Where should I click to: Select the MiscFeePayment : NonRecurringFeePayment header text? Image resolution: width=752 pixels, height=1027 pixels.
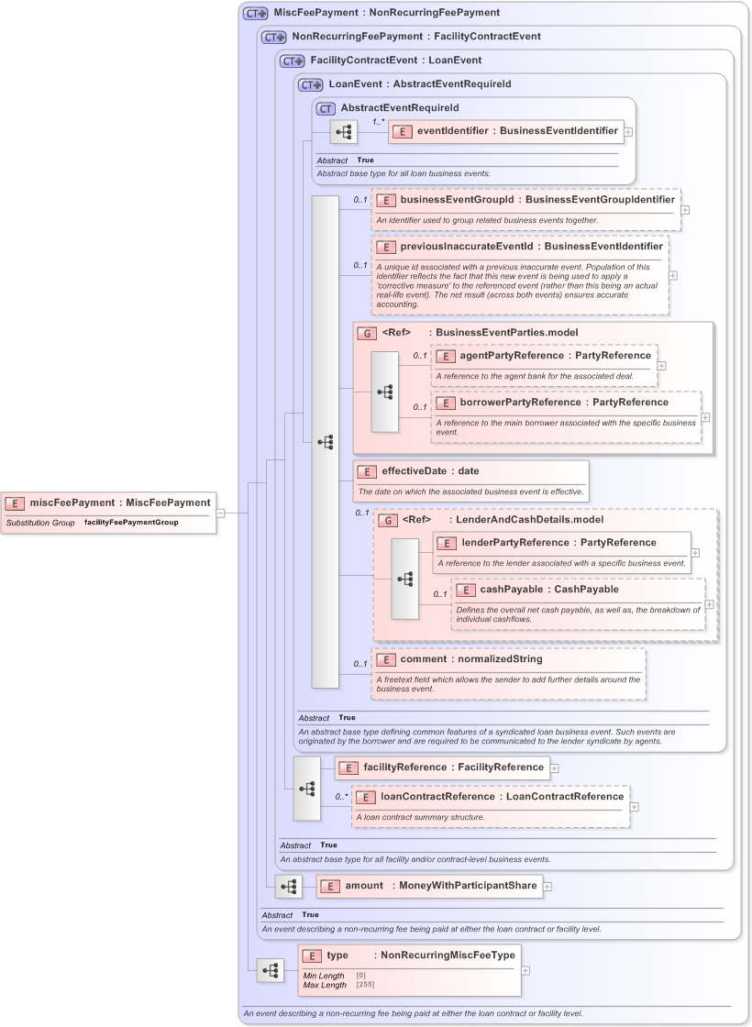click(386, 13)
